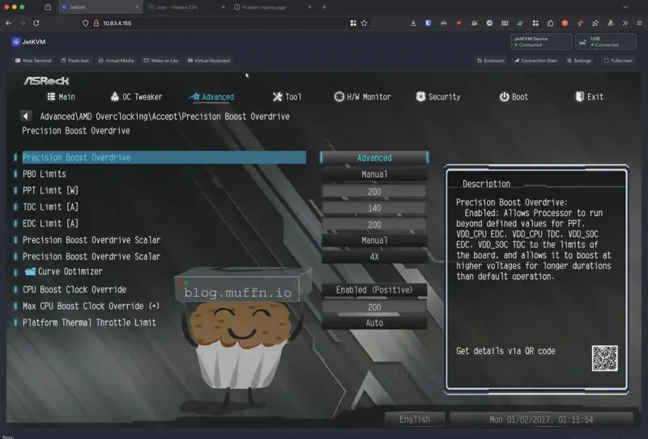Show the Virtual Keyboard

tap(208, 61)
